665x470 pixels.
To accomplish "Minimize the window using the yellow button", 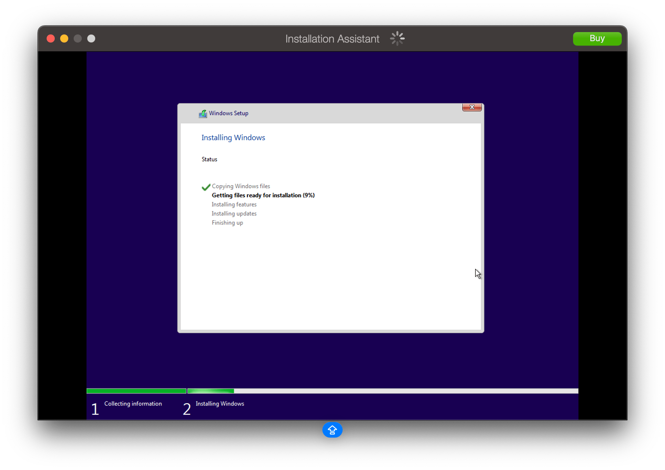I will click(x=64, y=38).
